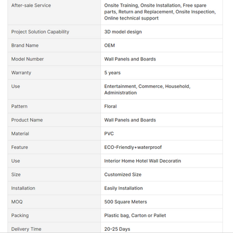
Task: Click the Project Solution Capability label
Action: click(x=40, y=32)
